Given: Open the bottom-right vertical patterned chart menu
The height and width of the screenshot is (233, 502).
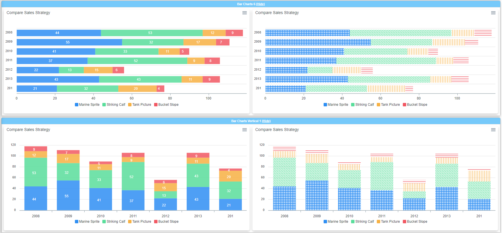Looking at the screenshot, I should [493, 130].
